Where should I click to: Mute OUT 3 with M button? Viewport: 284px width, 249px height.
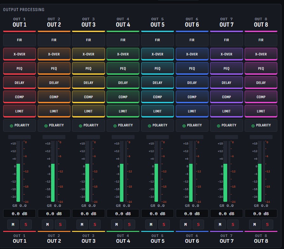[x=82, y=224]
